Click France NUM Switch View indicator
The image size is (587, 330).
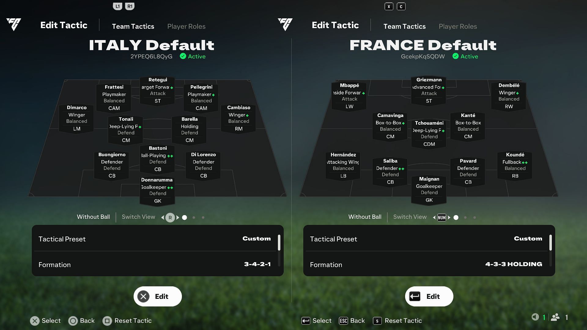tap(441, 217)
